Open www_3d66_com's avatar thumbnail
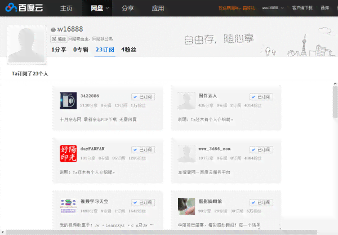Viewport: 338px width, 235px height. click(186, 153)
